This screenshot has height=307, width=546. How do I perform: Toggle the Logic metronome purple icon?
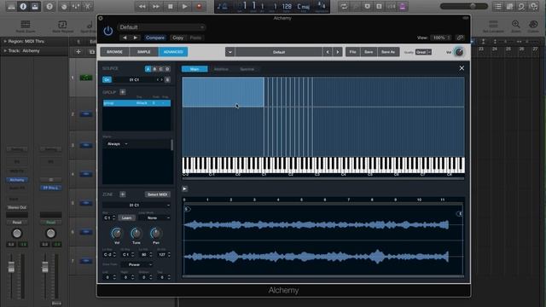coord(403,6)
